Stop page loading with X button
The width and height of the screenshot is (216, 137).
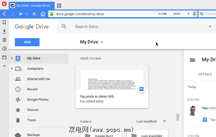coord(34,14)
